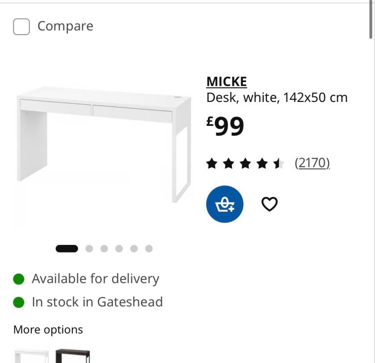Select the white desk colour option

(32, 356)
